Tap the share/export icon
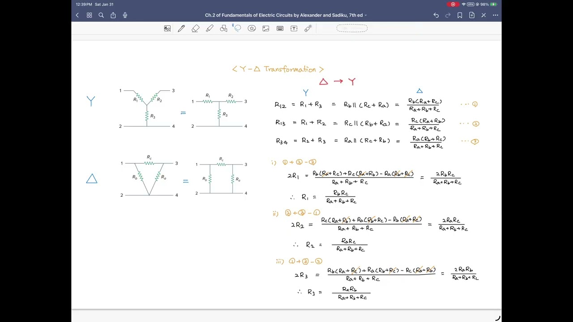The height and width of the screenshot is (322, 573). click(113, 15)
